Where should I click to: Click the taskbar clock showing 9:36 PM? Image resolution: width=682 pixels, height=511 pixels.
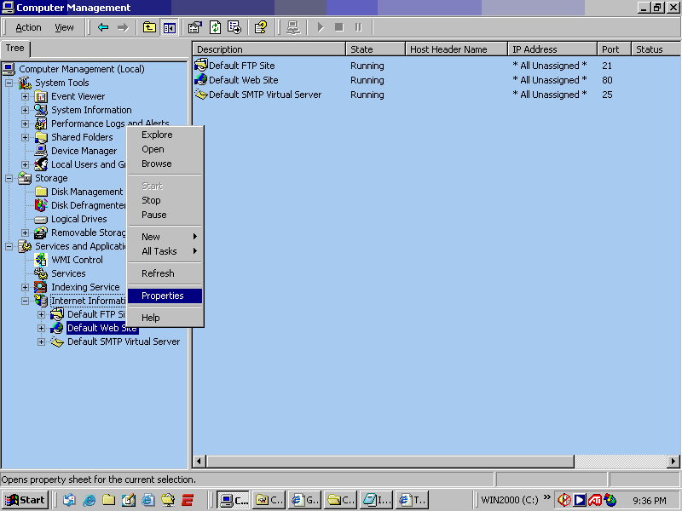649,501
